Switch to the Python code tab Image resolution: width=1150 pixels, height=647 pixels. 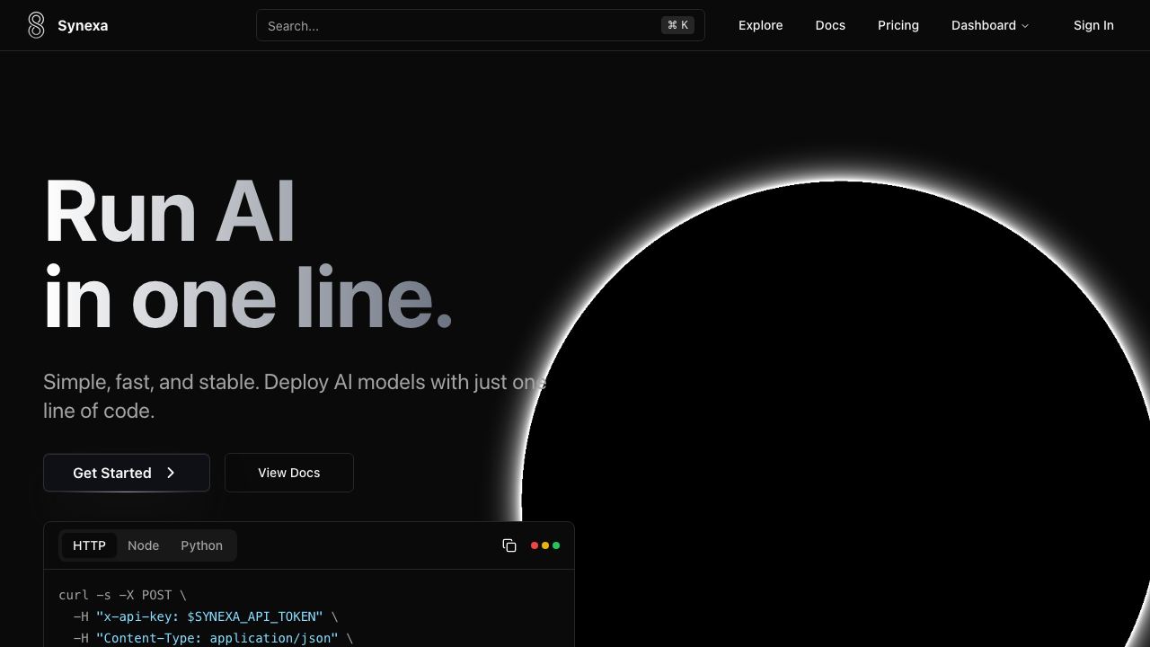click(201, 545)
